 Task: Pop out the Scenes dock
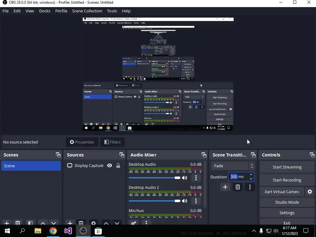tap(58, 155)
